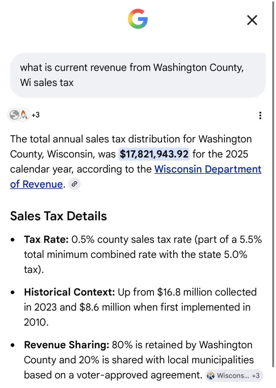Click the R favicon in the Wiscons chip

pos(211,375)
